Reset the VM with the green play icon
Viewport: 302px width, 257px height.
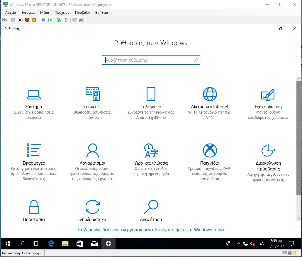tap(50, 20)
